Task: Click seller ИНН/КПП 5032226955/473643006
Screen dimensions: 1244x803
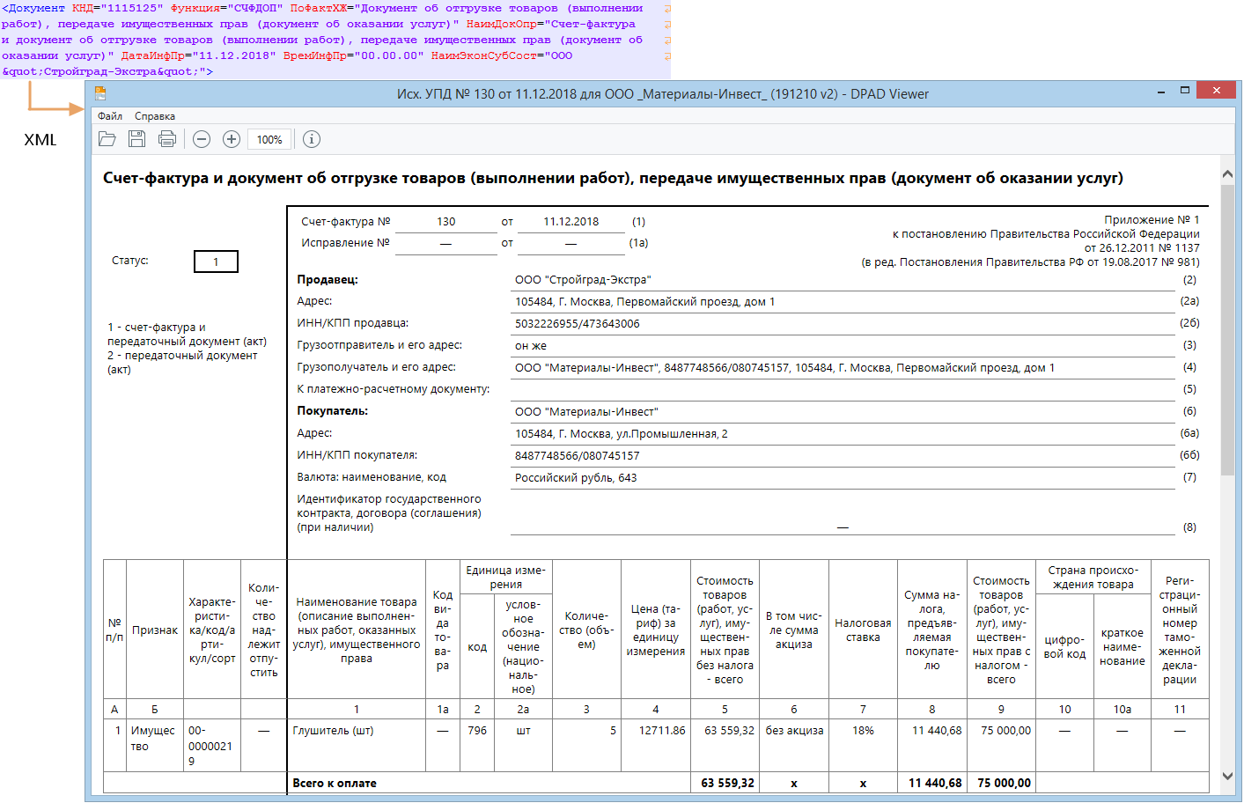Action: tap(578, 324)
